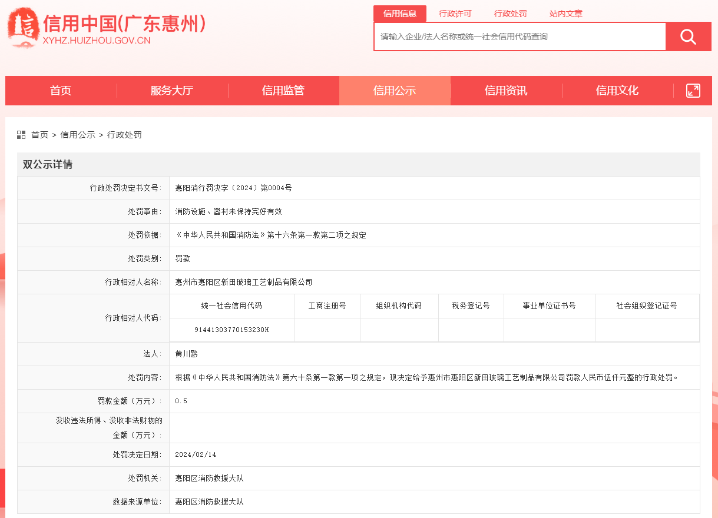Click the 双公示详情 section heading
The width and height of the screenshot is (718, 518).
point(48,164)
